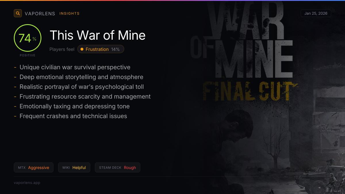Open the vaporlens.app footer link
The height and width of the screenshot is (194, 345).
pos(27,183)
